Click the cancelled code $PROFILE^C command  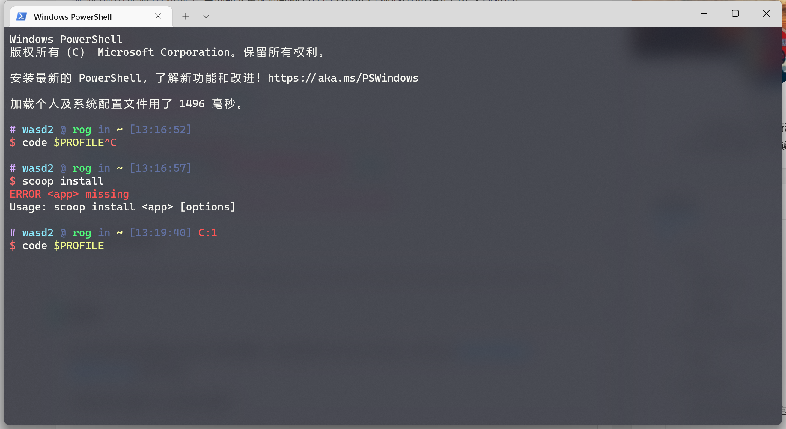click(x=69, y=142)
